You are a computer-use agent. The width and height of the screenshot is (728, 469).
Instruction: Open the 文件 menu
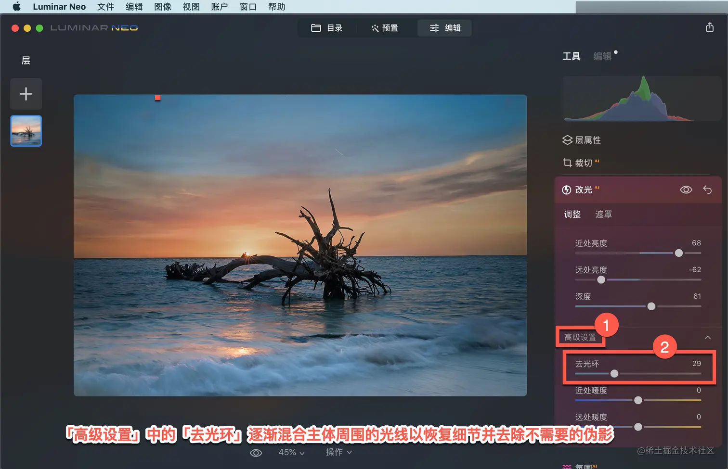pos(105,7)
